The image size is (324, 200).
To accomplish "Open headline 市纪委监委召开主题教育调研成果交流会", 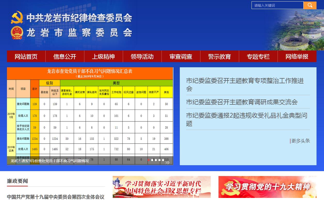I will (x=242, y=102).
